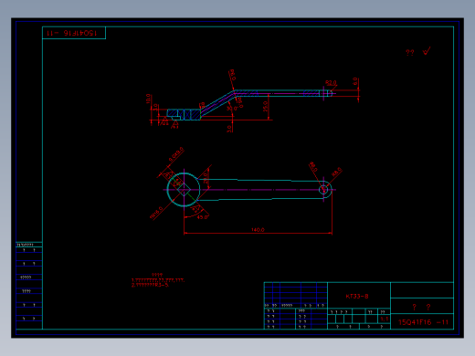
Task: Select the R2.0 radius label
Action: [x=331, y=83]
